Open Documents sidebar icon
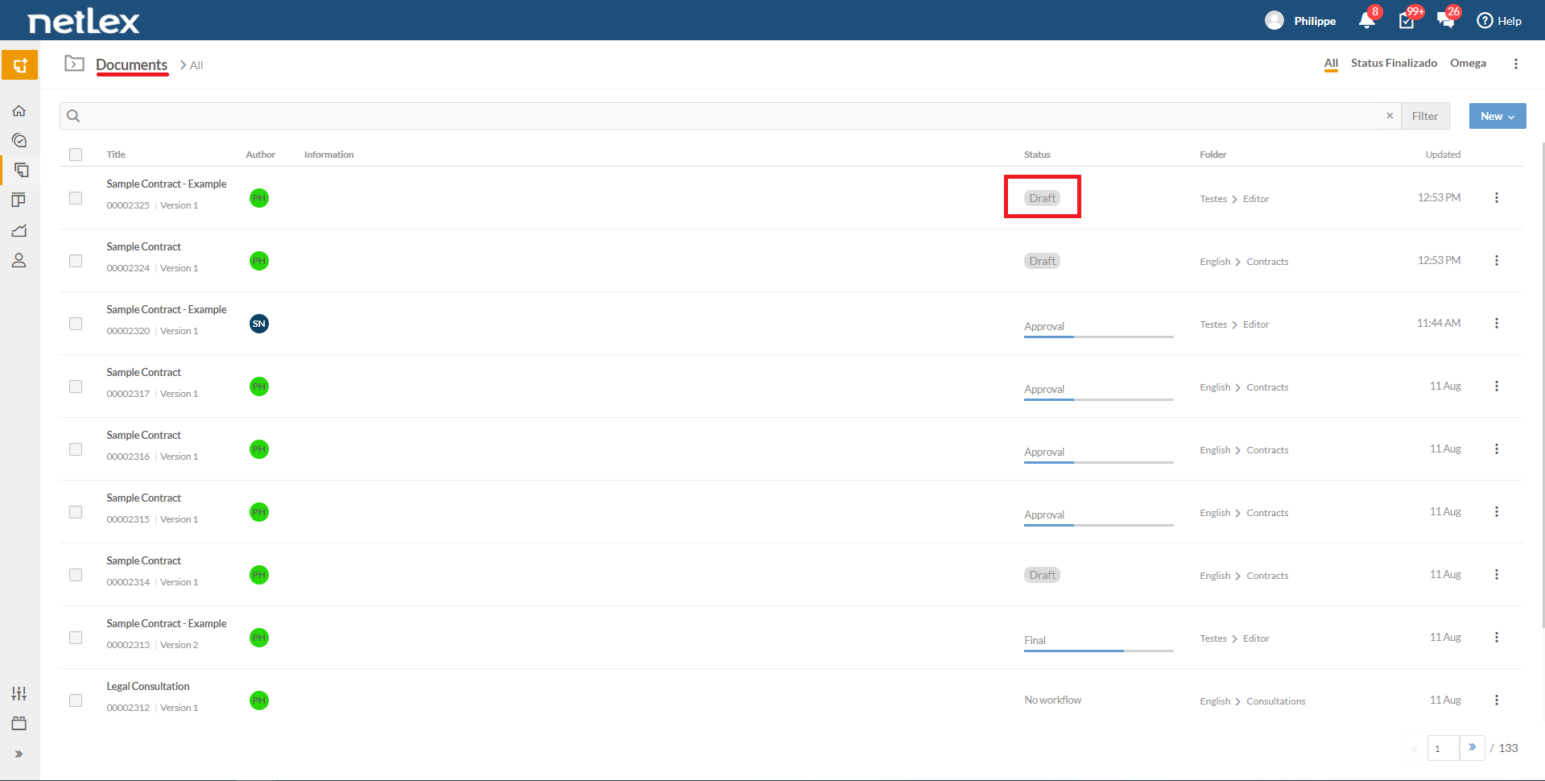This screenshot has height=781, width=1545. click(21, 170)
